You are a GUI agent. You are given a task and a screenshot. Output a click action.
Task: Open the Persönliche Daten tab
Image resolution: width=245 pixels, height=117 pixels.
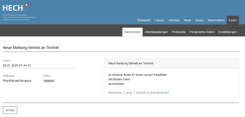click(x=202, y=32)
